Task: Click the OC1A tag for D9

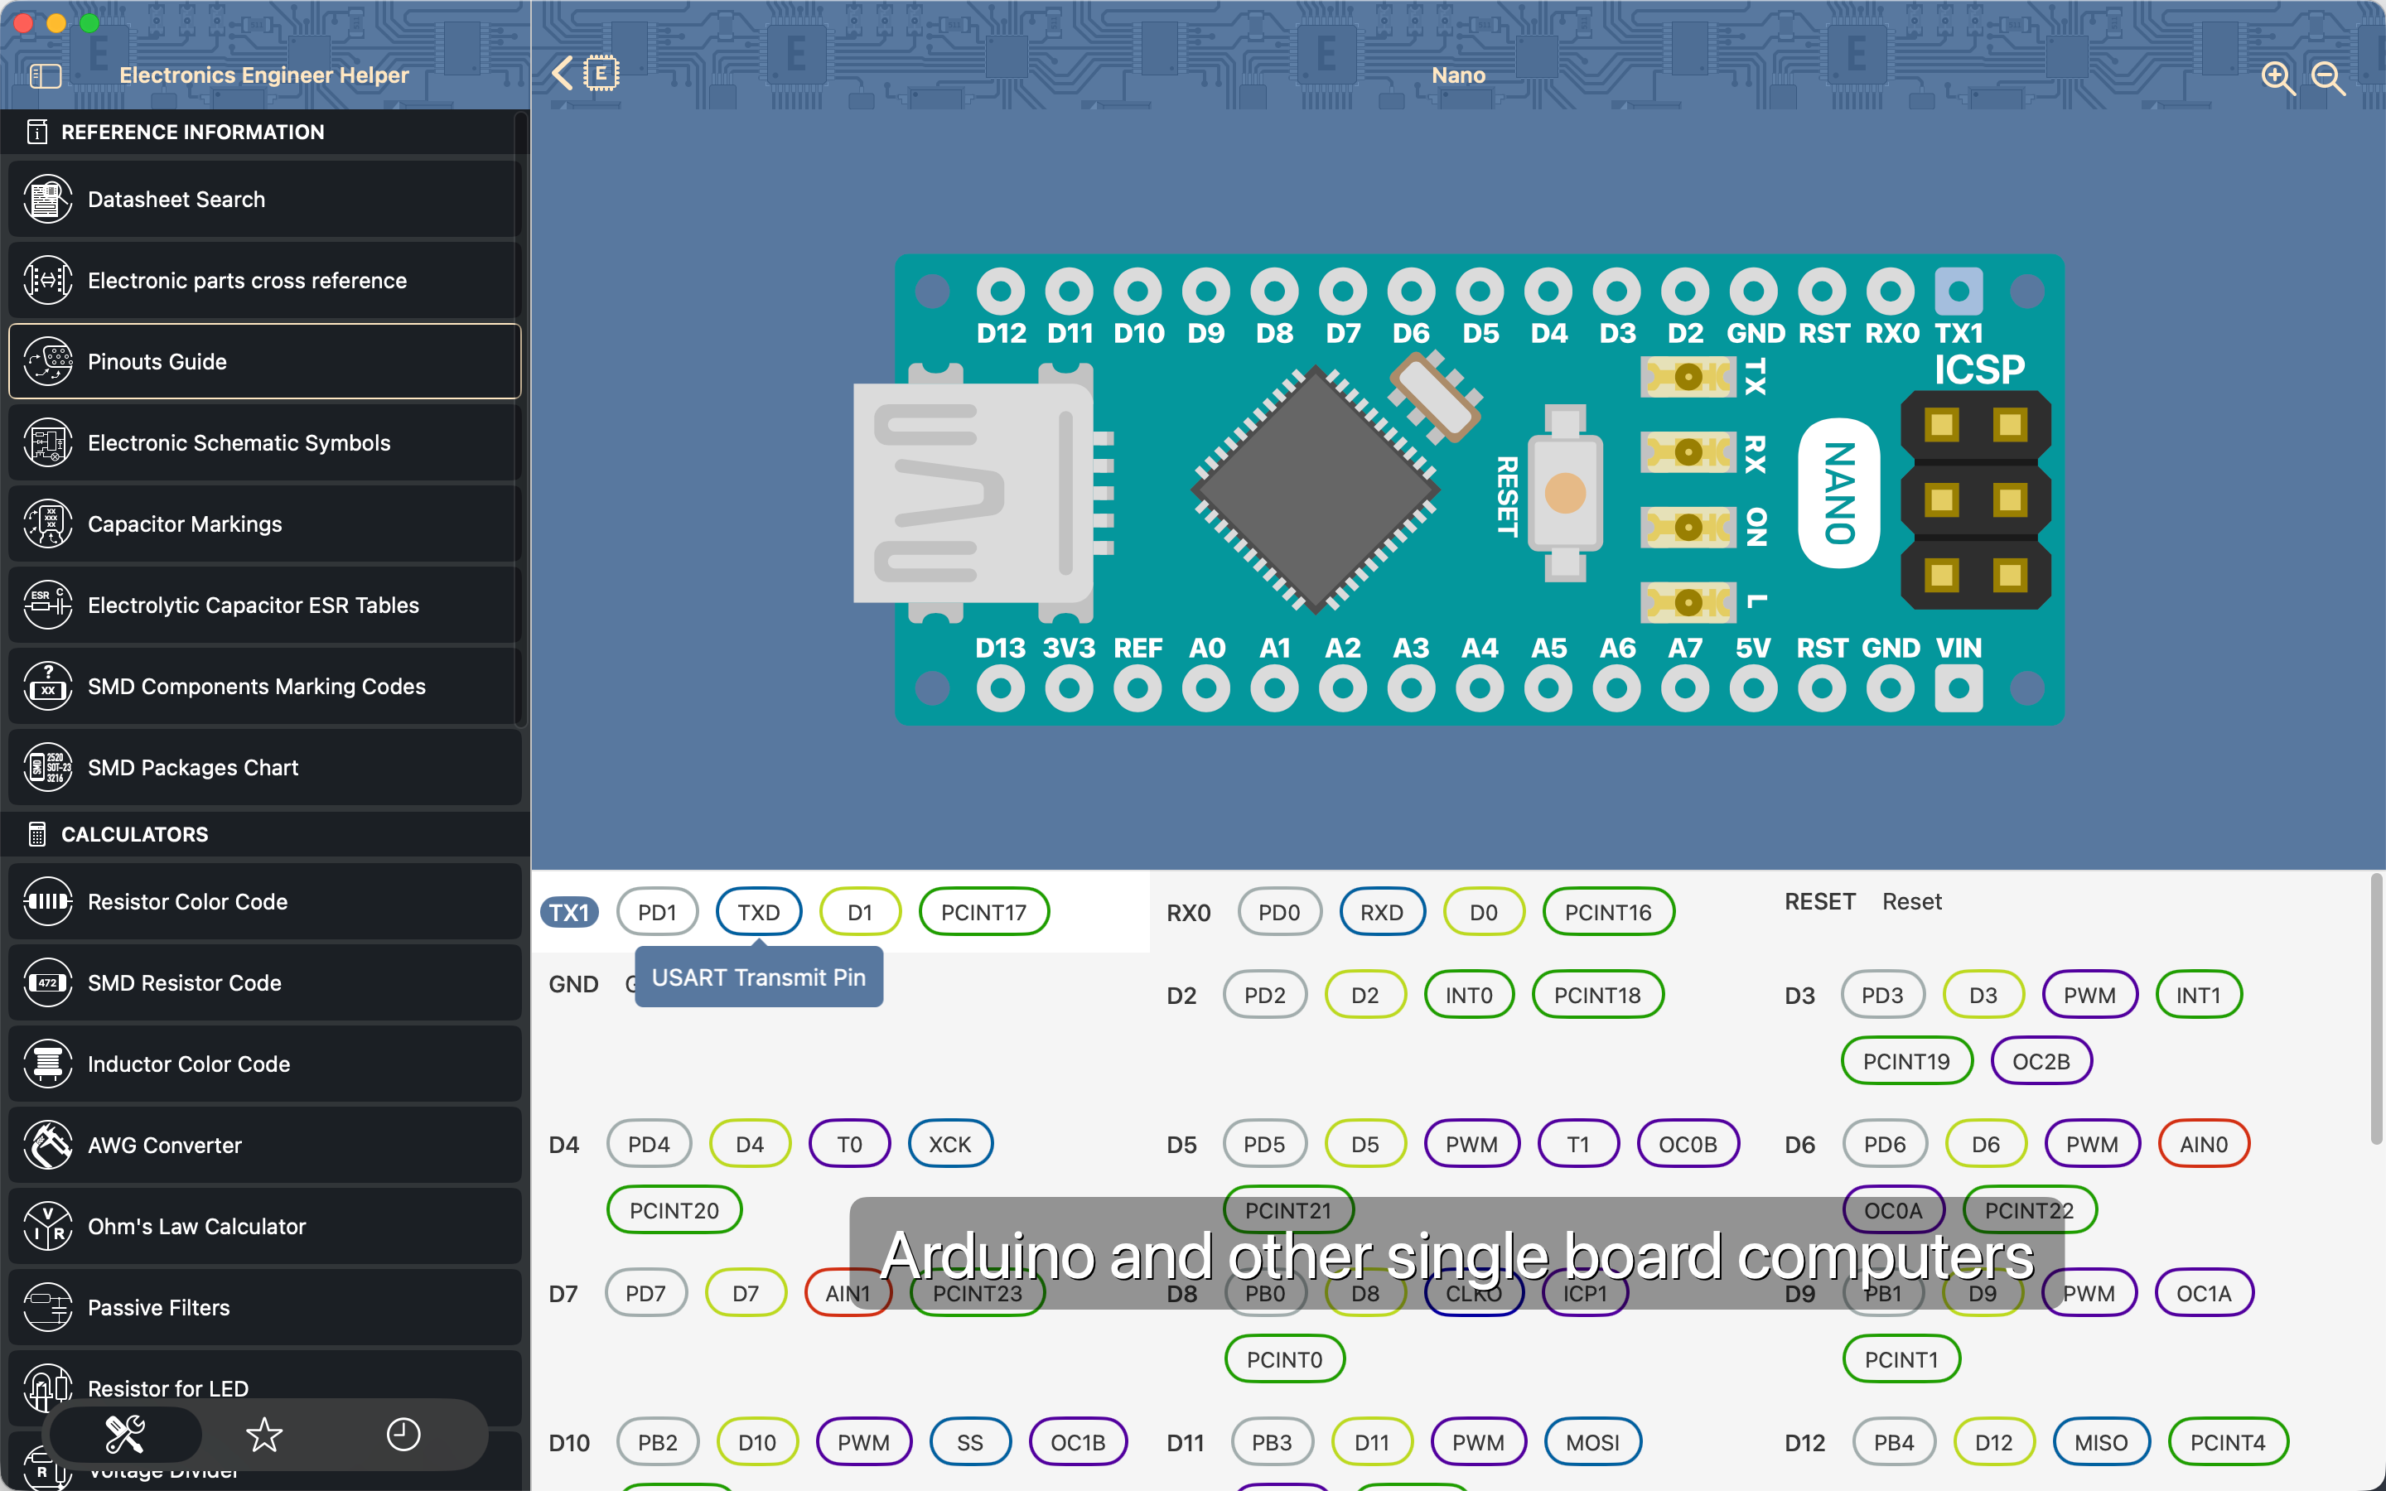Action: [2203, 1293]
